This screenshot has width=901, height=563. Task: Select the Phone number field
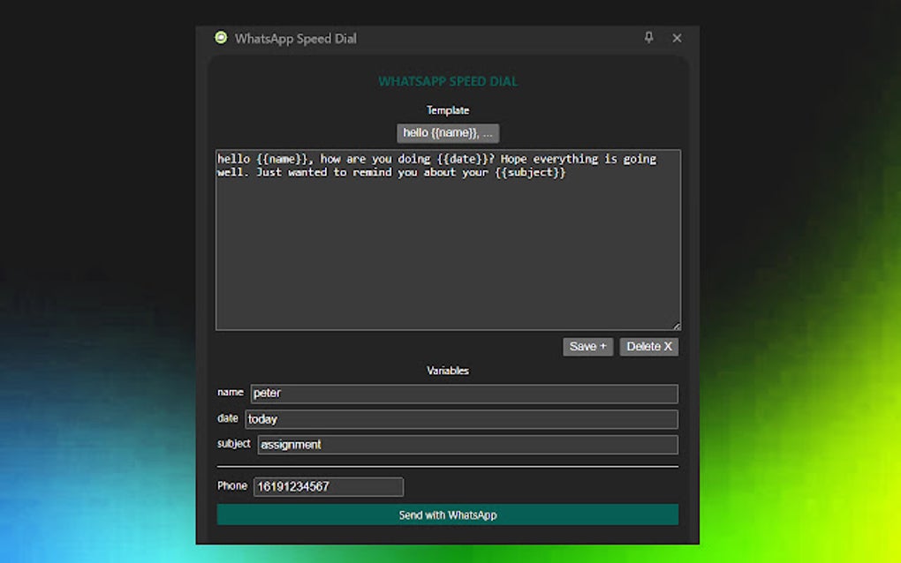point(328,486)
